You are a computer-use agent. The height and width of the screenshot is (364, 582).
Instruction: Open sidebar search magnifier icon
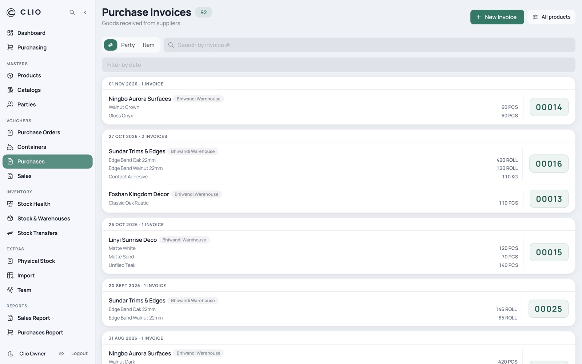click(x=72, y=12)
